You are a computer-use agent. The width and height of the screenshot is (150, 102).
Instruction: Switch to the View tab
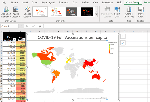(x=96, y=2)
